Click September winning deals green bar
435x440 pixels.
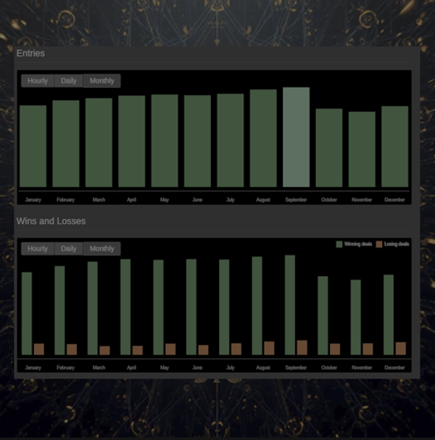point(290,305)
